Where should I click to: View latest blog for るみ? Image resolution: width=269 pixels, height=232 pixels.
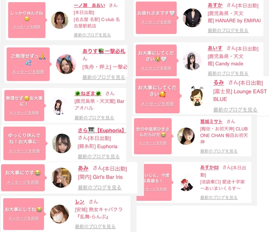pos(235,109)
